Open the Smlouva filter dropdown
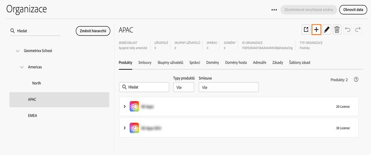371x155 pixels. (x=229, y=87)
